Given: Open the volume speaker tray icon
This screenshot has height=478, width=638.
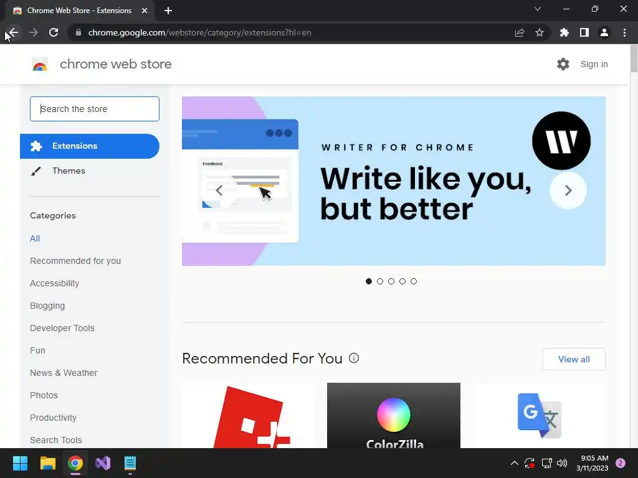Looking at the screenshot, I should tap(562, 463).
